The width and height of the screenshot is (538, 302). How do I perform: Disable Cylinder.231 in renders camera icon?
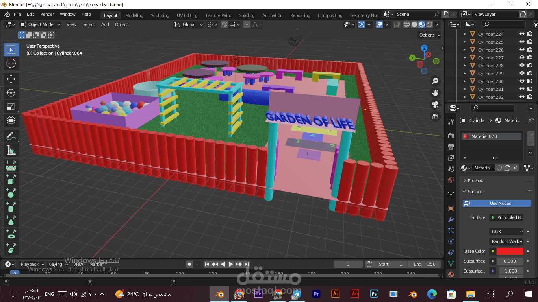tap(530, 89)
